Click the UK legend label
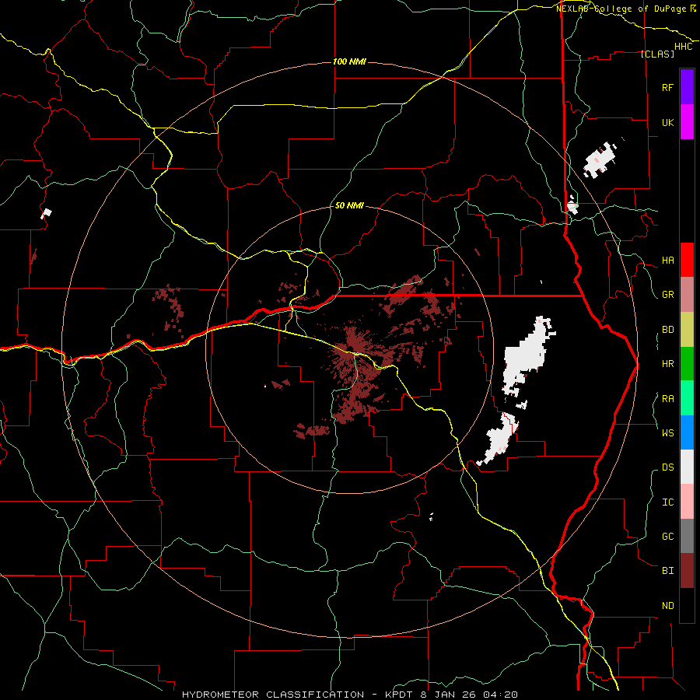The image size is (700, 700). (667, 122)
